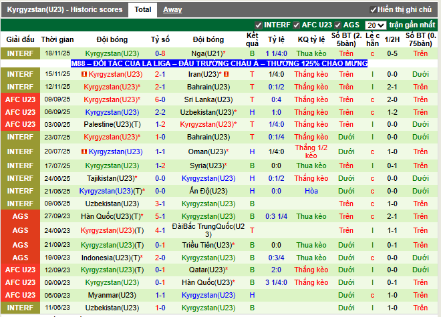Click the 4-1 score on 24/09/23

(160, 230)
